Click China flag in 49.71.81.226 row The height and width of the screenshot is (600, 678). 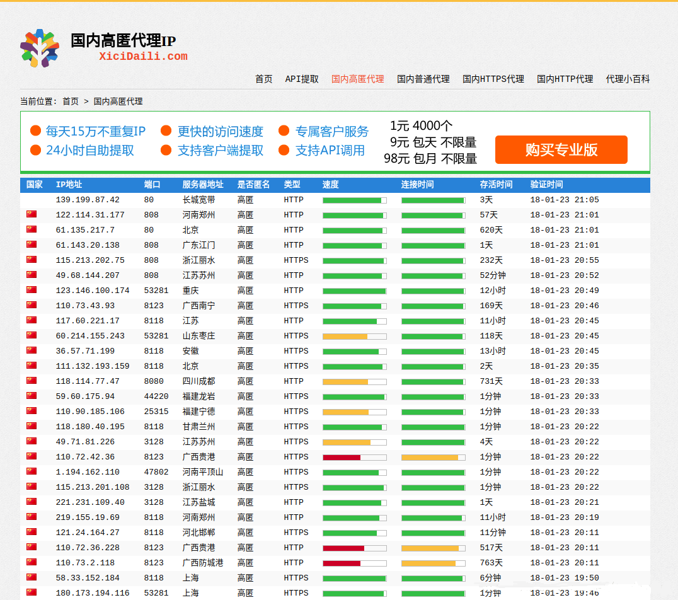tap(32, 441)
